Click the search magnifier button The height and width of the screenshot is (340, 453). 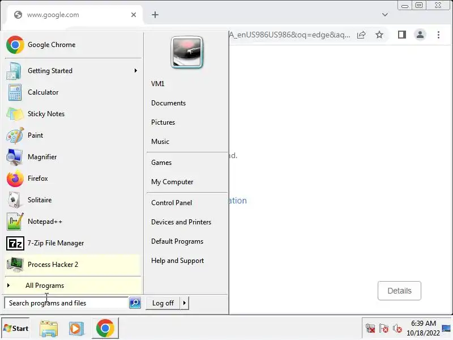135,303
